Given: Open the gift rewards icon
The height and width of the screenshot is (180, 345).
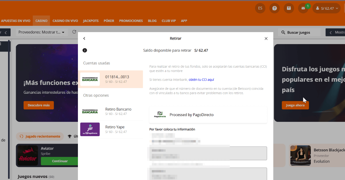Looking at the screenshot, I should point(289,8).
